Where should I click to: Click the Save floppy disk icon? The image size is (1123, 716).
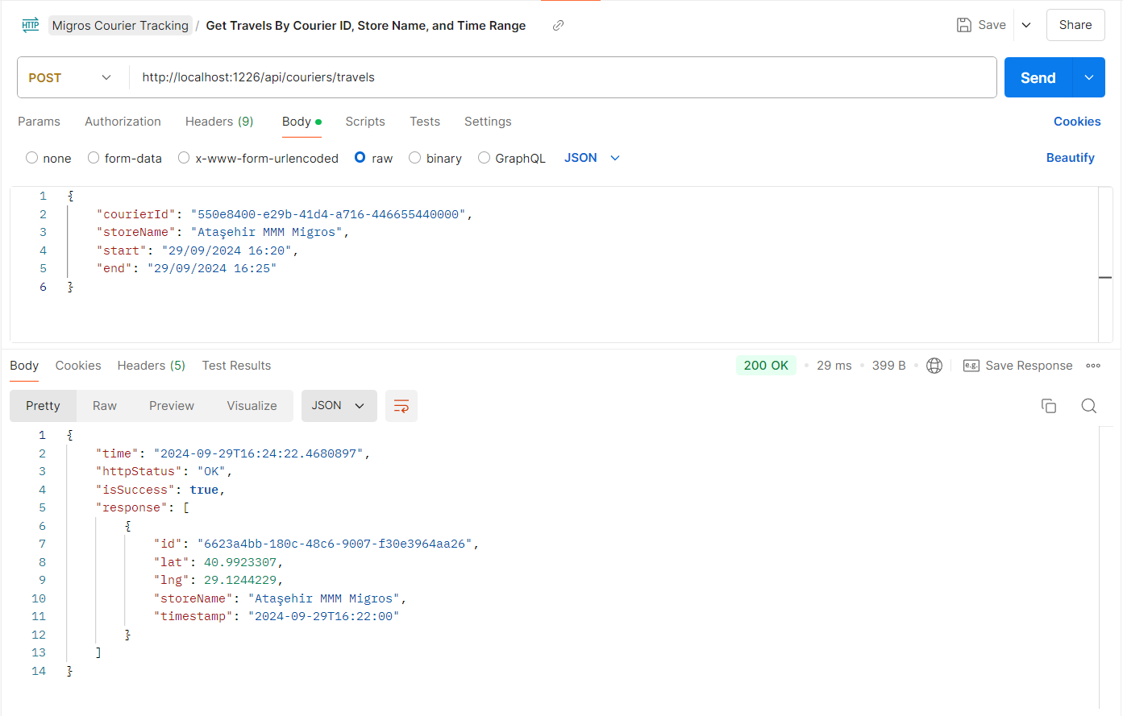pyautogui.click(x=963, y=25)
